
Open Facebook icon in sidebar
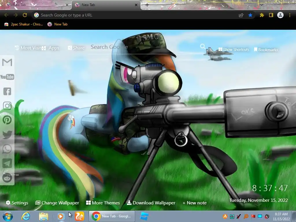[7, 91]
